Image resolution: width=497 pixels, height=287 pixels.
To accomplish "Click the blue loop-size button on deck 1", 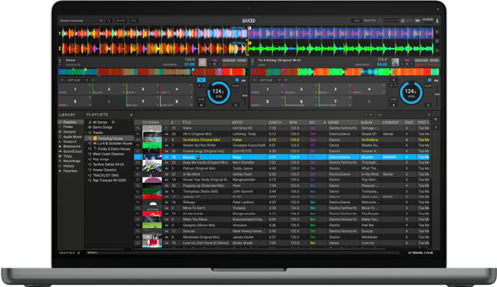I will click(x=201, y=80).
